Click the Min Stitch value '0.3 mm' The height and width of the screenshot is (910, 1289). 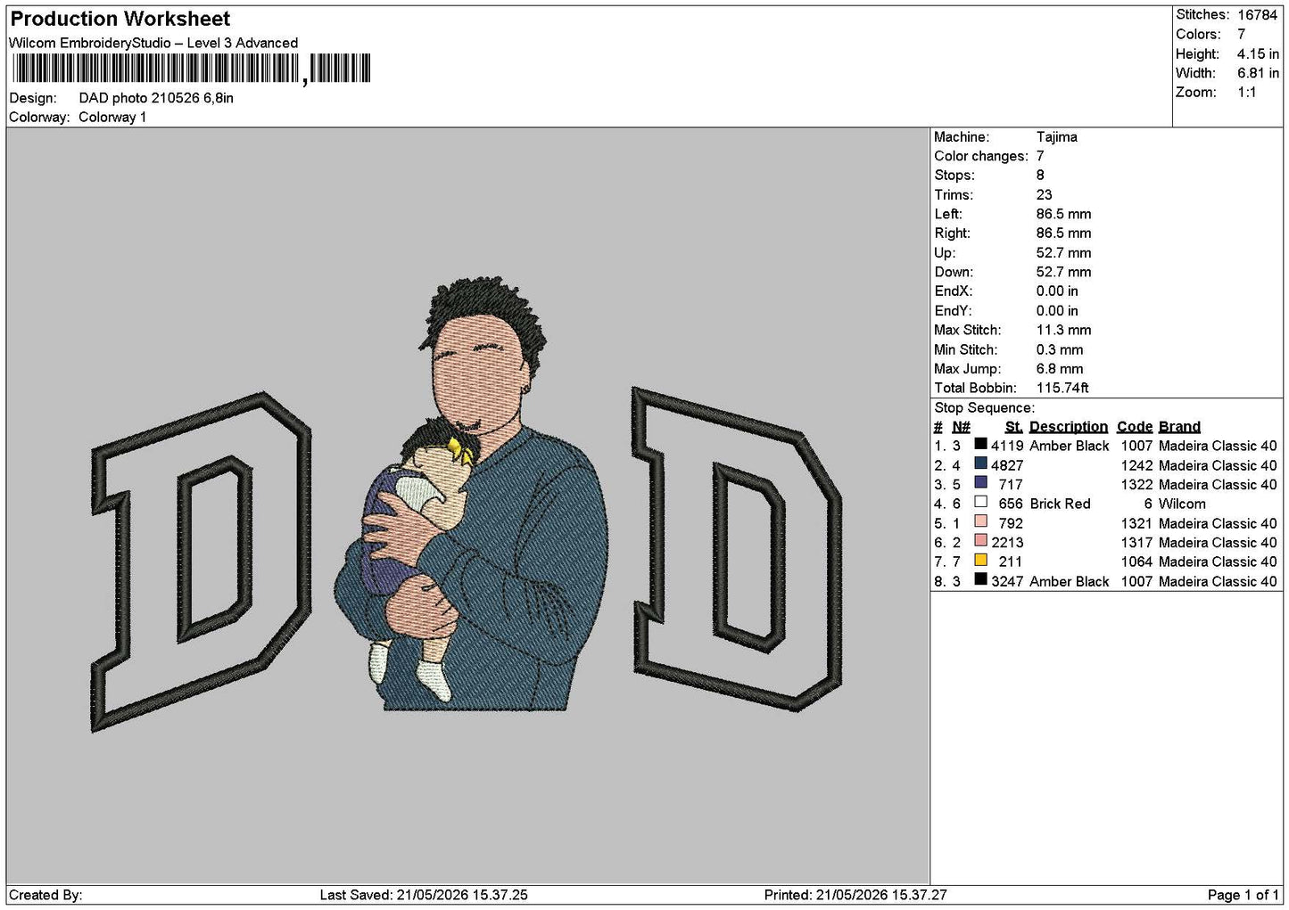(1060, 350)
